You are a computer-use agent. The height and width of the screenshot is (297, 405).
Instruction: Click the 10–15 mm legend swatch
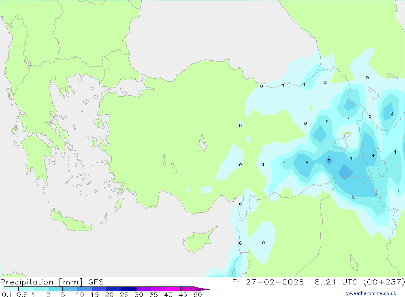[x=85, y=289]
